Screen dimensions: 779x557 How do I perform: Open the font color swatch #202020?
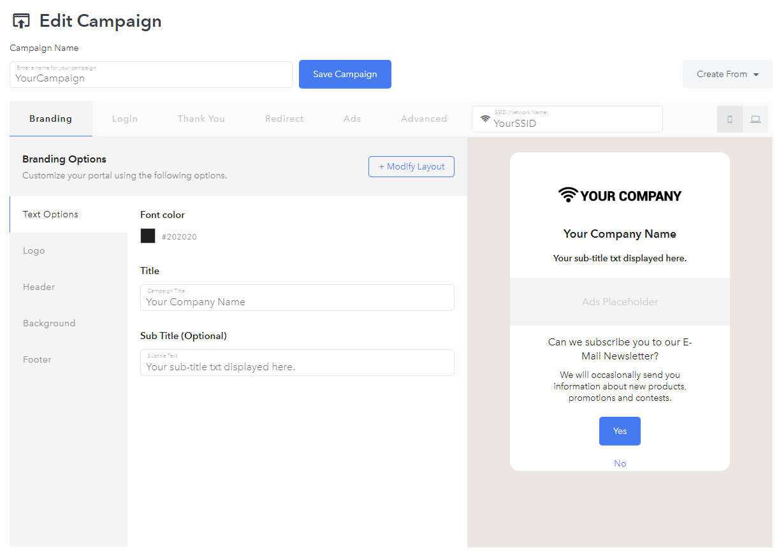(148, 236)
